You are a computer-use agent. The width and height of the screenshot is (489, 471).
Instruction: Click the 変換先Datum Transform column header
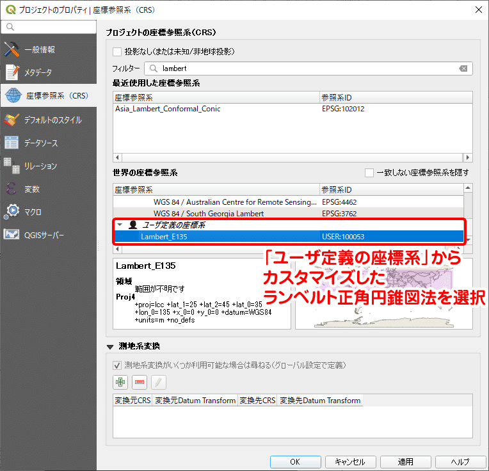pos(320,400)
